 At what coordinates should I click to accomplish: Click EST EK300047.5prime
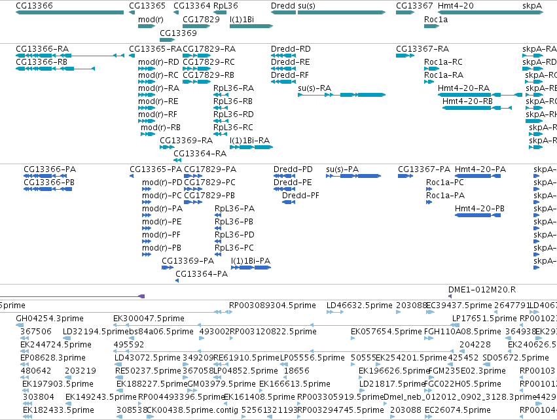[286, 325]
